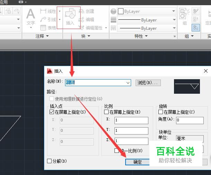Image resolution: width=211 pixels, height=175 pixels.
Task: Click the rotation Angle (角度) field
Action: (190, 120)
